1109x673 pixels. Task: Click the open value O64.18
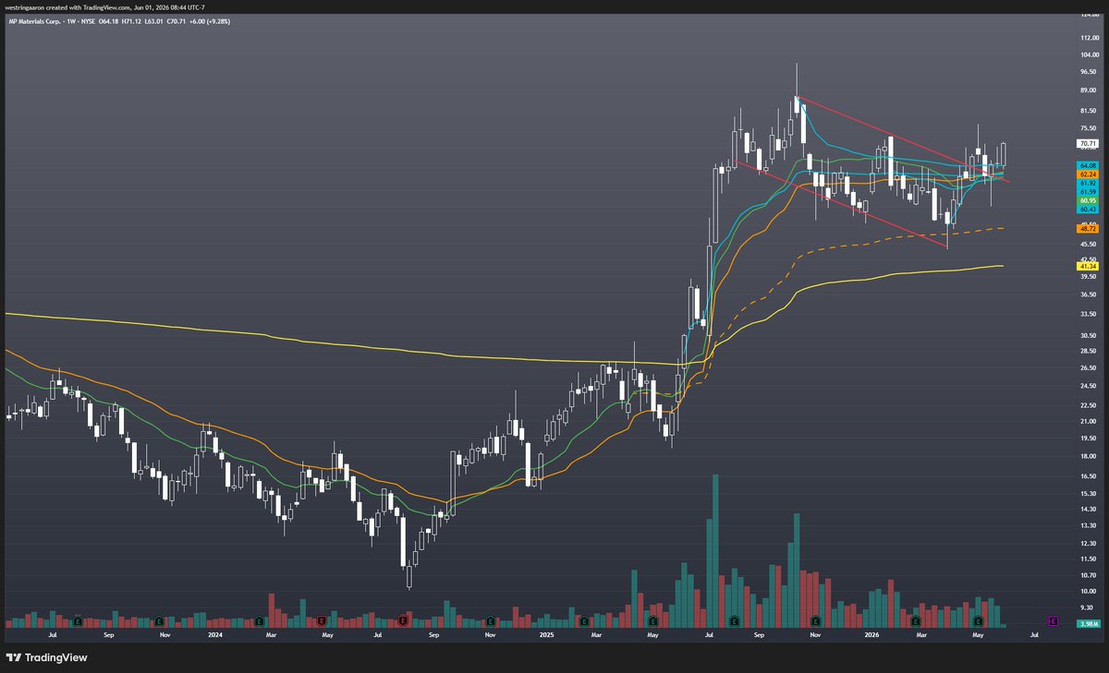click(x=110, y=21)
